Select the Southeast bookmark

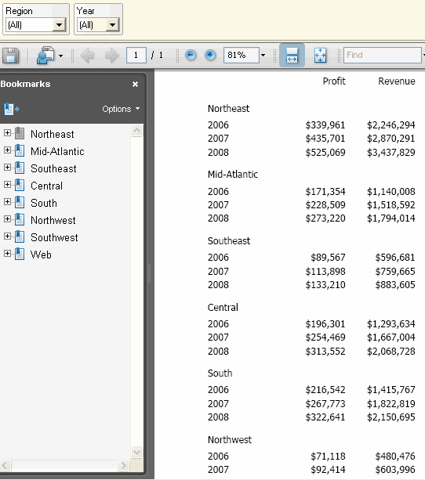click(53, 168)
